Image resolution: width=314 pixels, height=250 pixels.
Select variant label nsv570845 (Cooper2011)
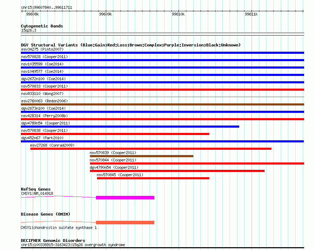point(120,175)
